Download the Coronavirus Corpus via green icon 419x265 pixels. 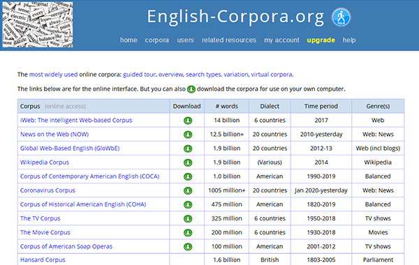tap(188, 190)
